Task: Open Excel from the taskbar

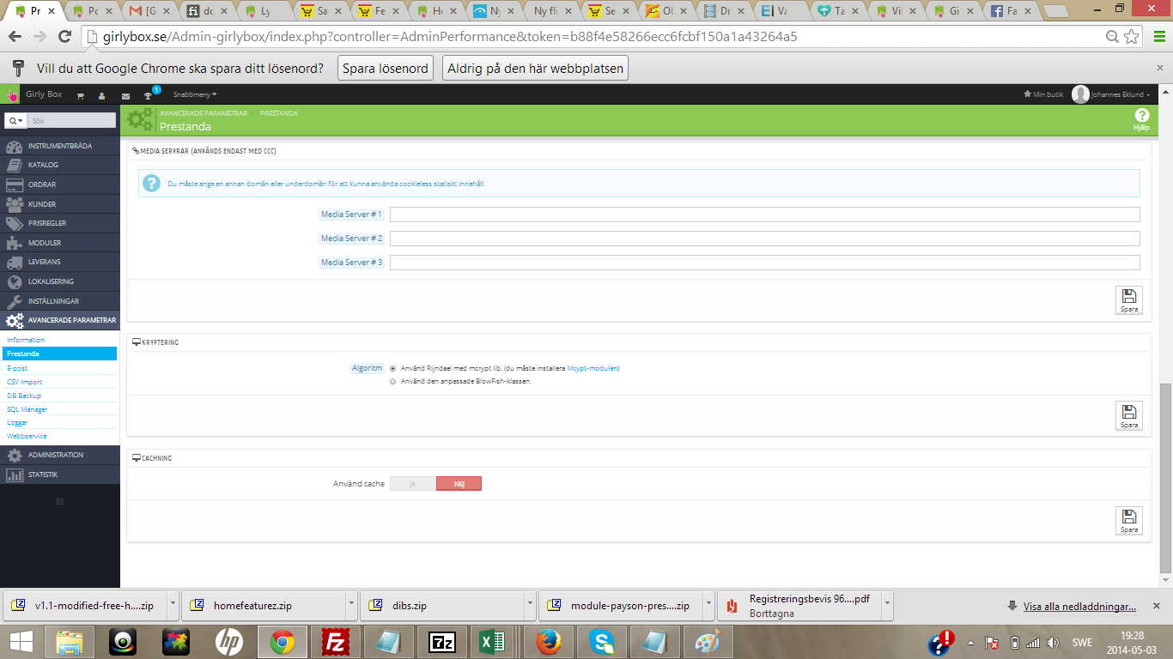Action: 490,641
